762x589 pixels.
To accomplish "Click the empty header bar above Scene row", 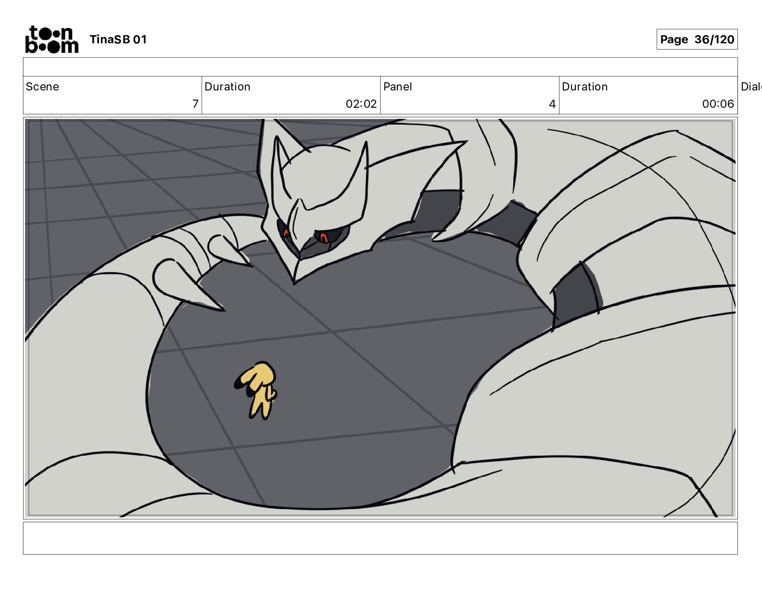I will [x=380, y=67].
